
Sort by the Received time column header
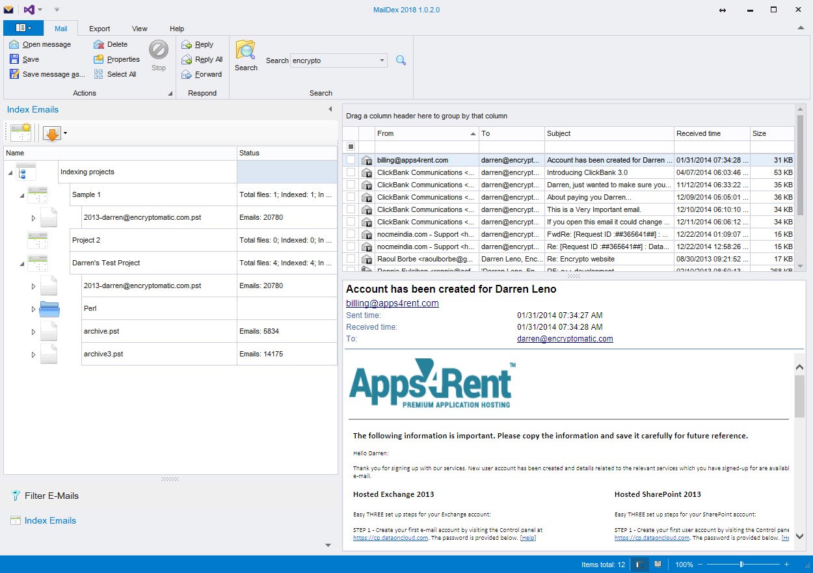coord(699,133)
